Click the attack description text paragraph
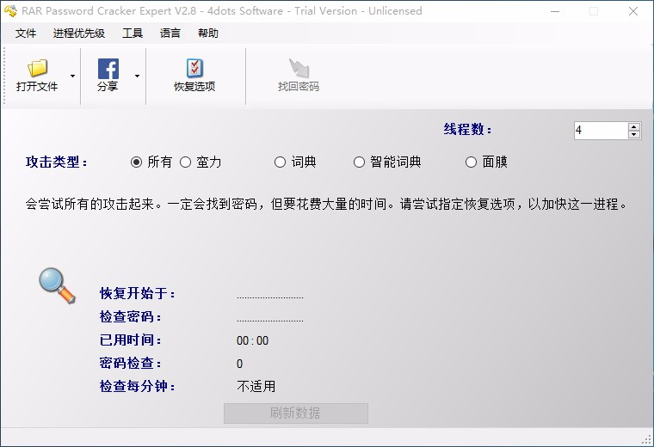 (x=326, y=204)
